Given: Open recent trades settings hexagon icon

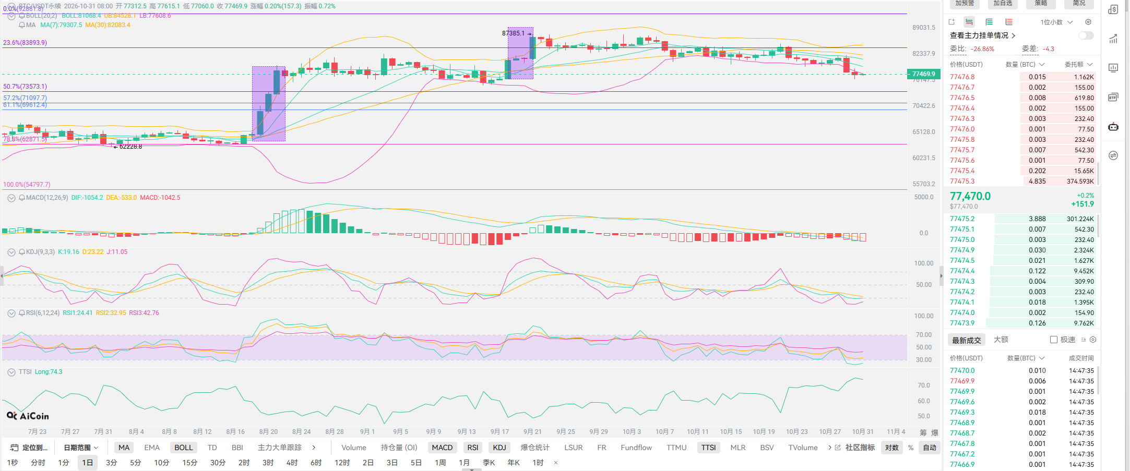Looking at the screenshot, I should click(1093, 340).
